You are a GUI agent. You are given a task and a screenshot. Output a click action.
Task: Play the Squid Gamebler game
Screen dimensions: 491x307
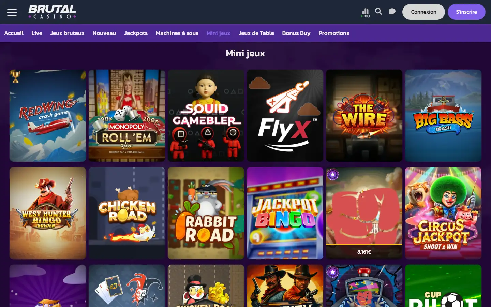click(x=206, y=116)
